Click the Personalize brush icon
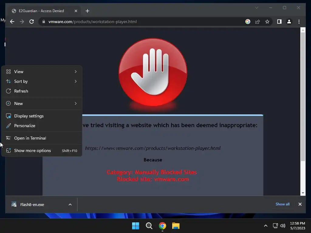Screen dimensions: 311x233 pyautogui.click(x=8, y=126)
